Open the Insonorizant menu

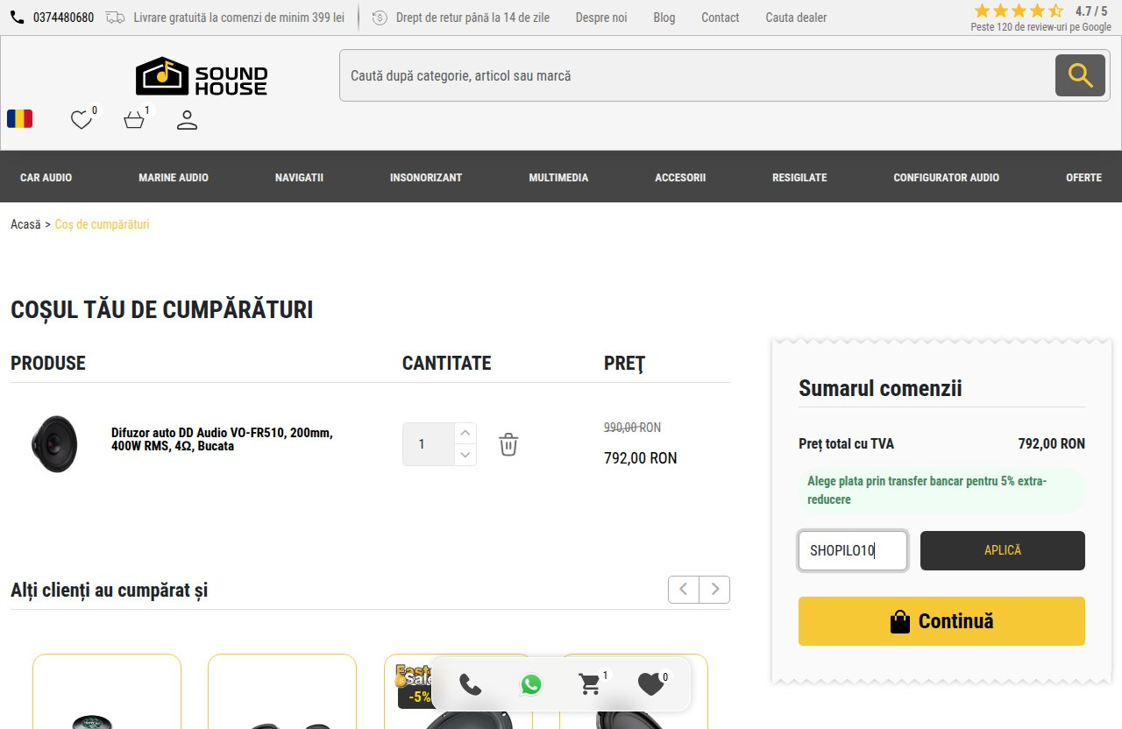(426, 177)
